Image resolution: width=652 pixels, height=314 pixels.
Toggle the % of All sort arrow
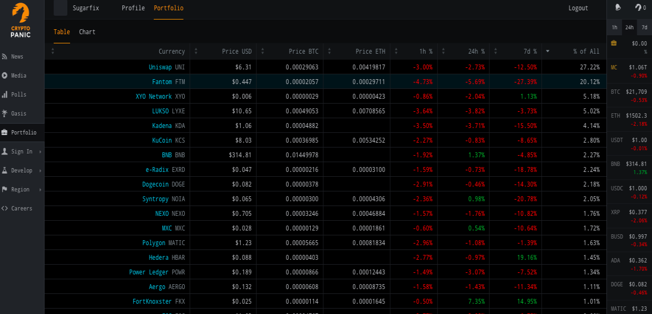pyautogui.click(x=548, y=51)
